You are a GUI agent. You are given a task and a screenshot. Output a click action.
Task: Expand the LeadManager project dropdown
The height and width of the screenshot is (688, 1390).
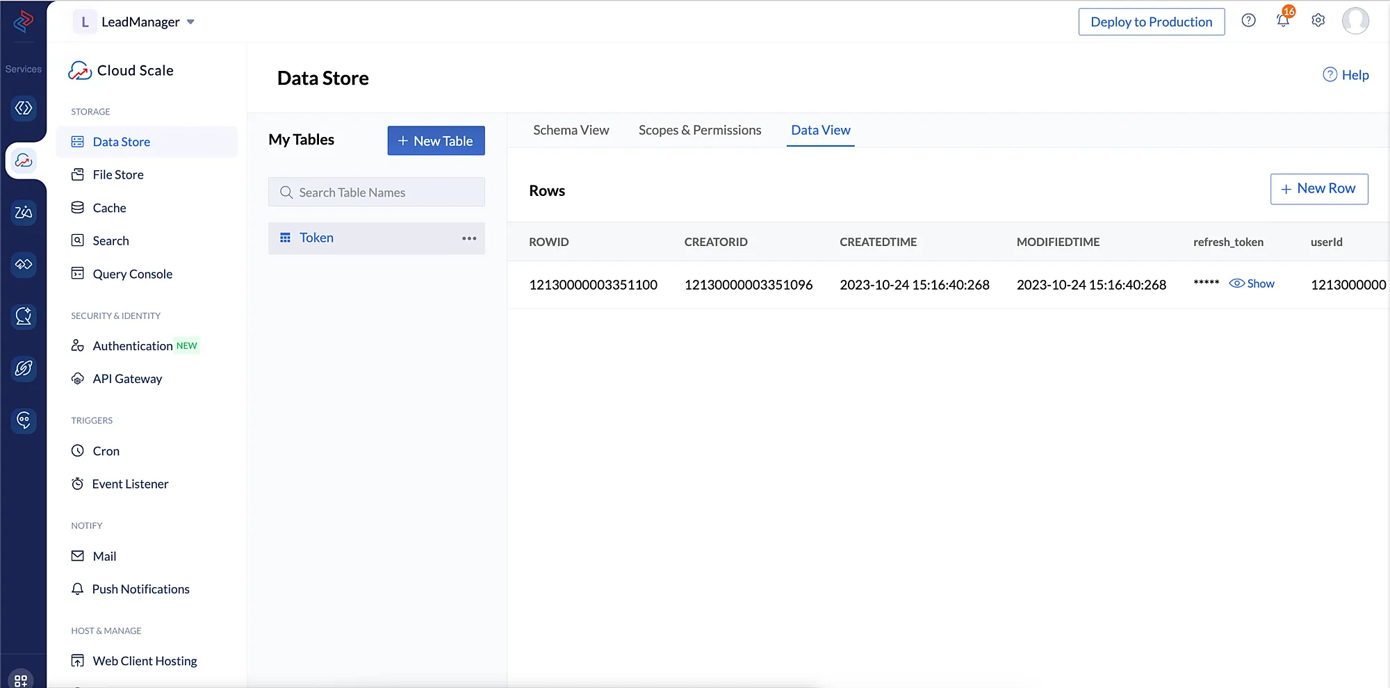[x=190, y=22]
